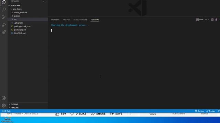Add a new terminal with plus icon
Image resolution: width=220 pixels, height=123 pixels.
[x=206, y=20]
